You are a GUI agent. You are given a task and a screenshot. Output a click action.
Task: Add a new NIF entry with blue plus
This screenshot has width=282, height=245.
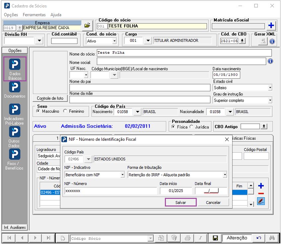click(x=261, y=186)
